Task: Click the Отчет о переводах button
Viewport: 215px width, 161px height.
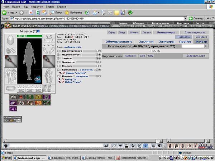Action: point(195,33)
